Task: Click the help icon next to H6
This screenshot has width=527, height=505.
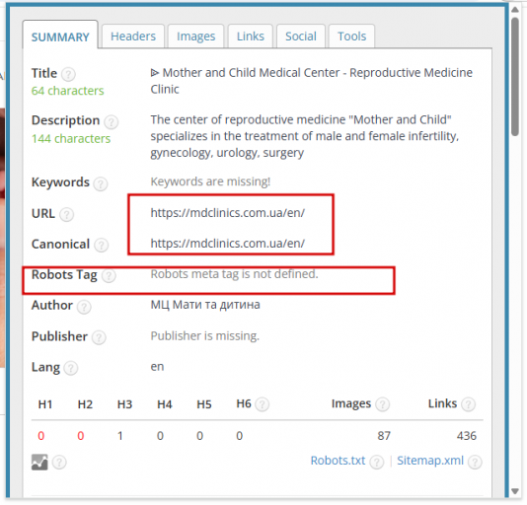Action: 263,404
